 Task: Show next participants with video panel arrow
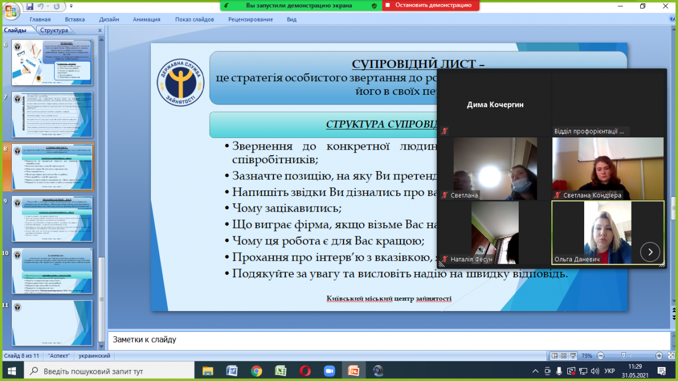650,252
